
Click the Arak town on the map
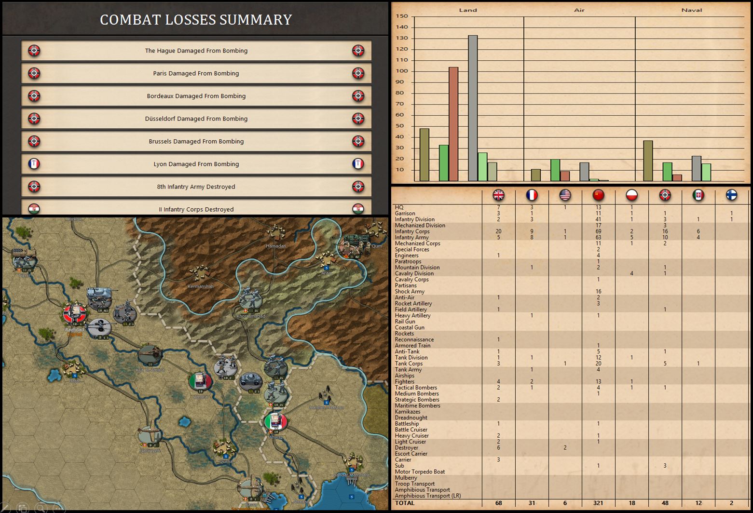click(326, 261)
